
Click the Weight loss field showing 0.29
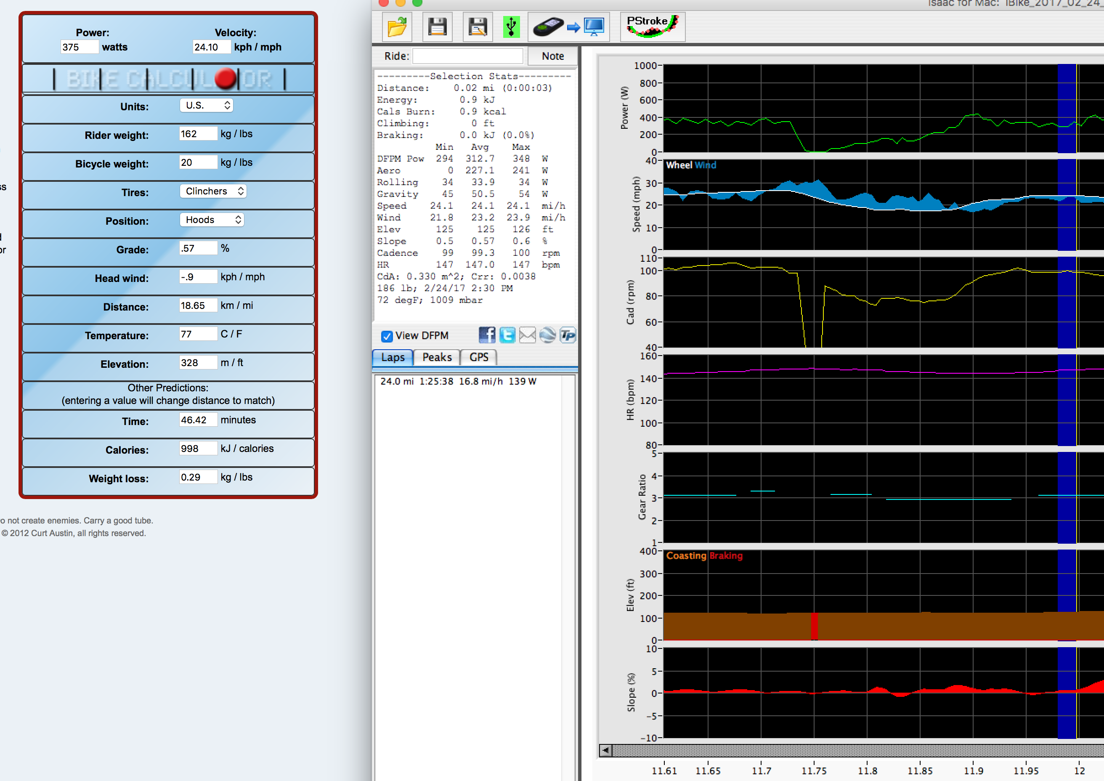click(199, 477)
